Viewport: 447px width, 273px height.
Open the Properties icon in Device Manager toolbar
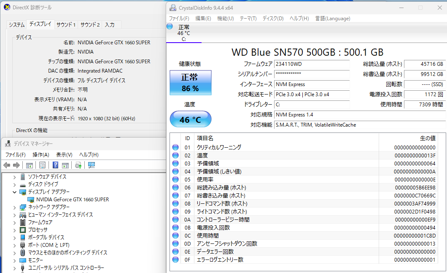tap(43, 165)
